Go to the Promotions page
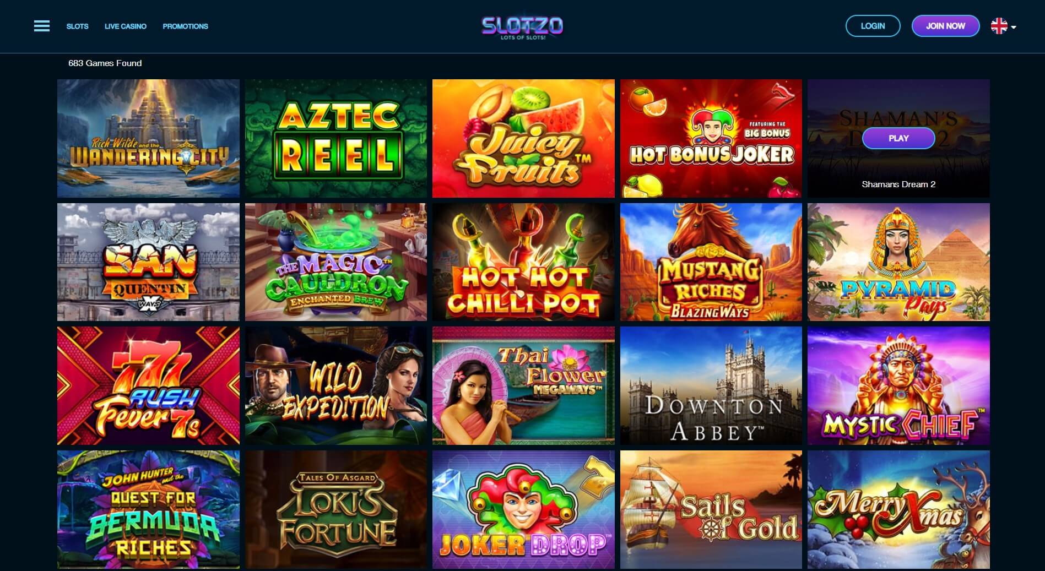This screenshot has width=1045, height=571. tap(185, 26)
